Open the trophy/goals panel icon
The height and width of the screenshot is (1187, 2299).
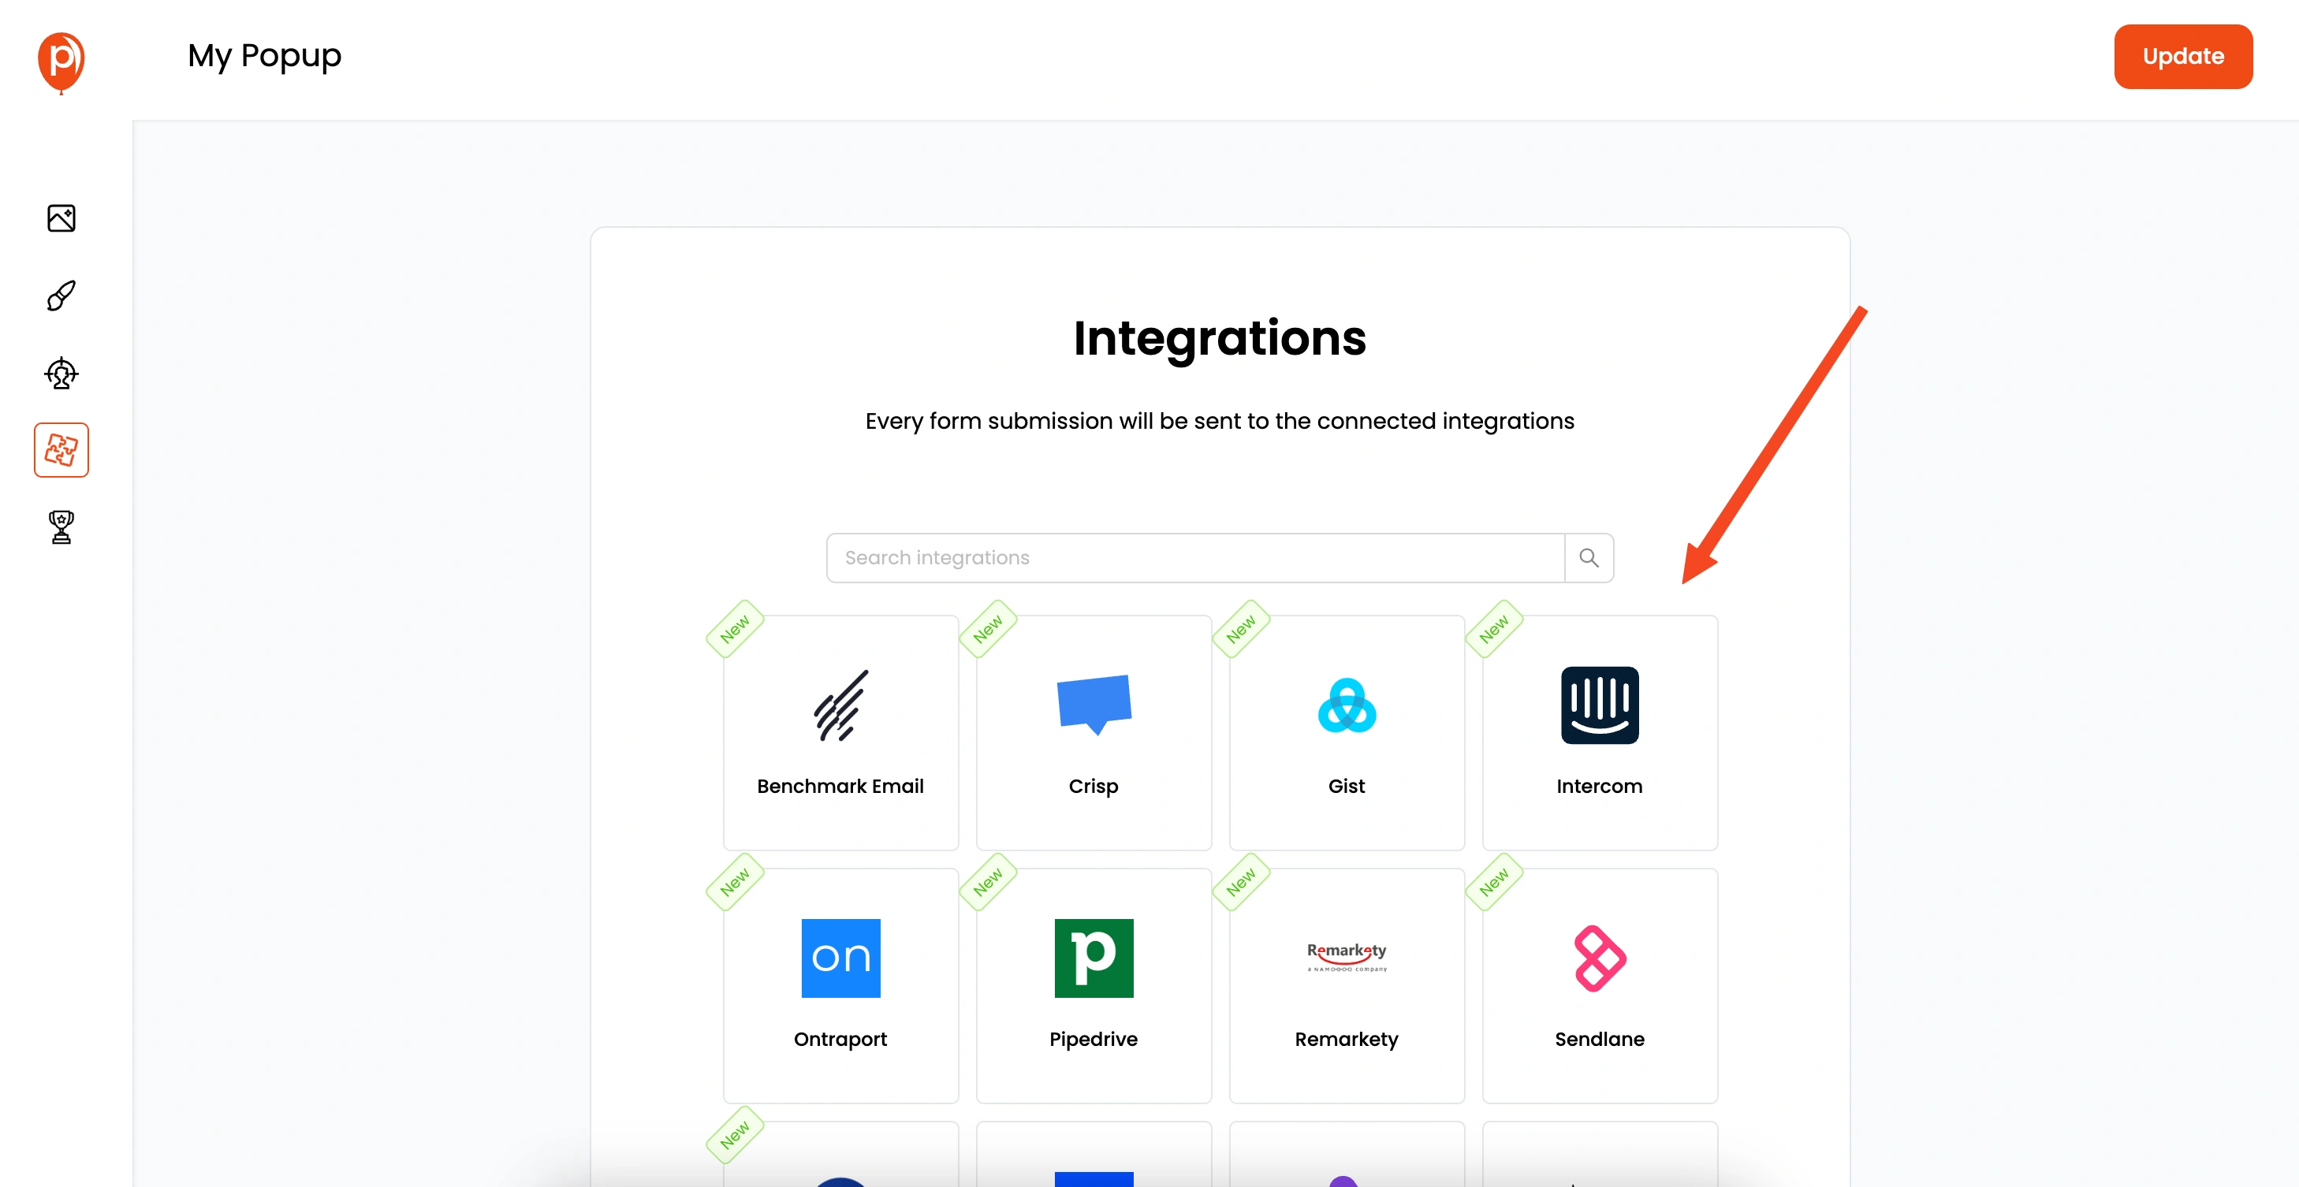pyautogui.click(x=61, y=527)
